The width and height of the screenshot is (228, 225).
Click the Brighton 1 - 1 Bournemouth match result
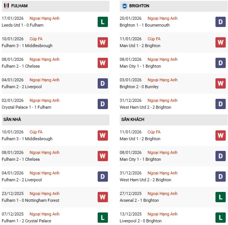(144, 25)
